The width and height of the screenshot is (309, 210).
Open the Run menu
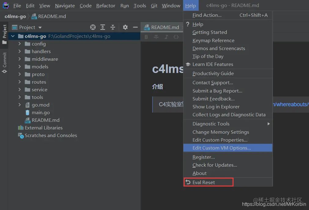[124, 6]
